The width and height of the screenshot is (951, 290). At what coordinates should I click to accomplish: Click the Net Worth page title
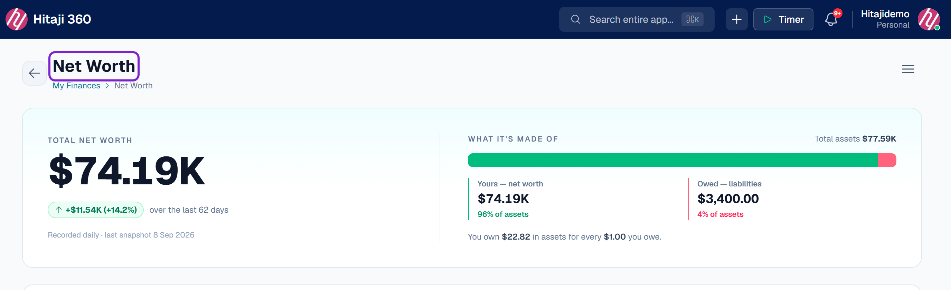coord(94,66)
